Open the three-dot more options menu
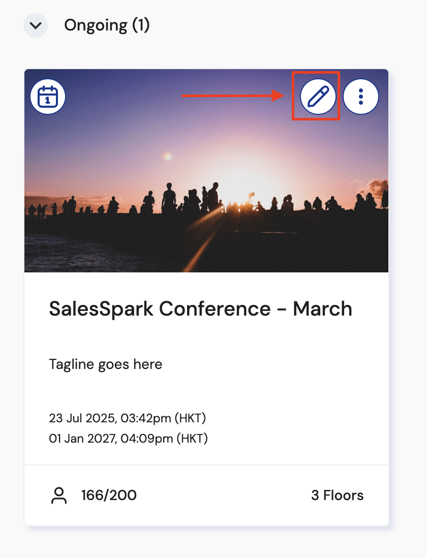 (x=361, y=96)
